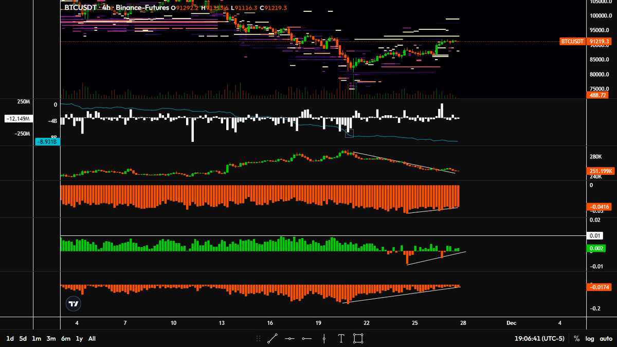Click the 91219.3 current price label

click(x=600, y=41)
